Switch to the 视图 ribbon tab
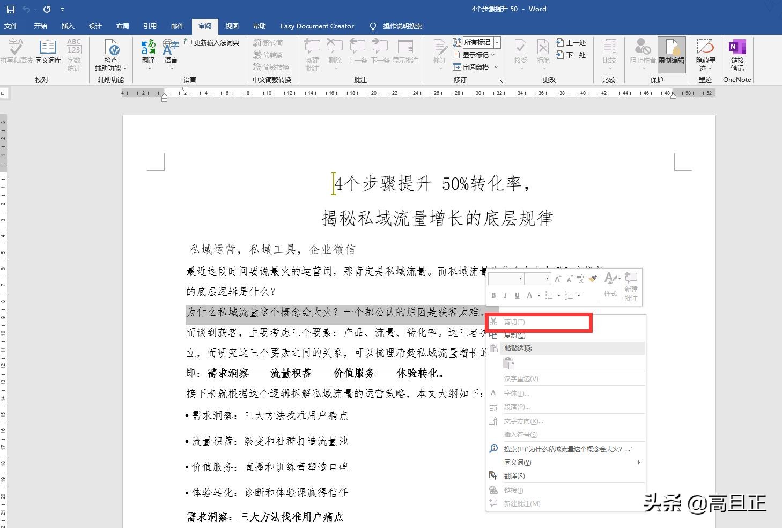 232,26
